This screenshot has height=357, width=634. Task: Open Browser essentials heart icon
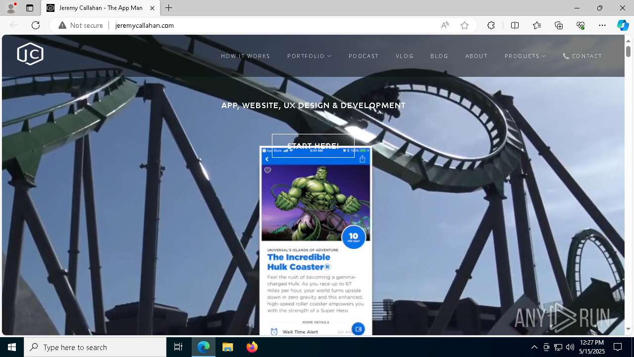coord(581,25)
